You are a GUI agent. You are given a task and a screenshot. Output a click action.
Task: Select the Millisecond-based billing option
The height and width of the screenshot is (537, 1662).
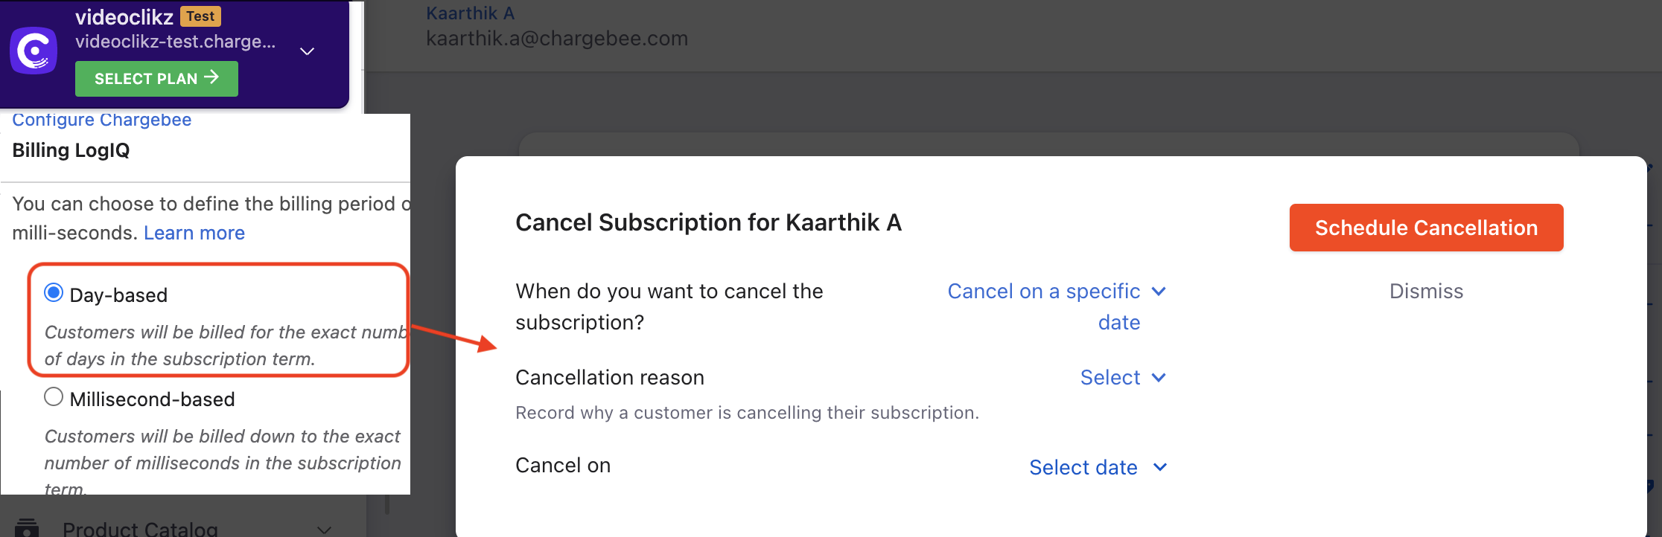(x=54, y=397)
